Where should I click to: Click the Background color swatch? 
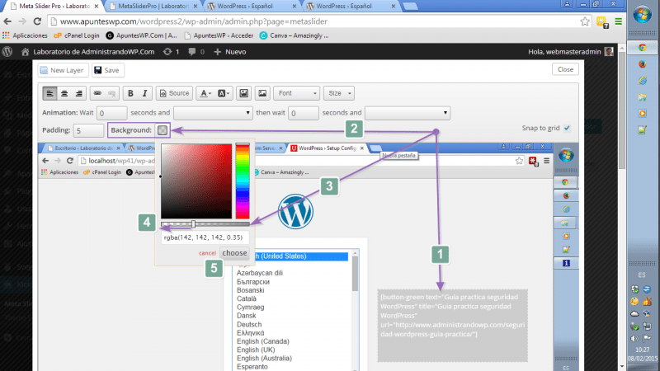(x=163, y=130)
